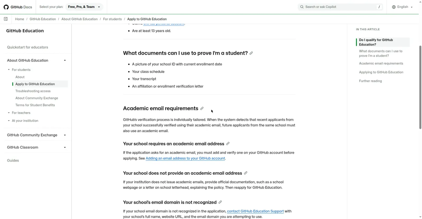Image resolution: width=422 pixels, height=219 pixels.
Task: Expand the For teachers group
Action: (9, 113)
